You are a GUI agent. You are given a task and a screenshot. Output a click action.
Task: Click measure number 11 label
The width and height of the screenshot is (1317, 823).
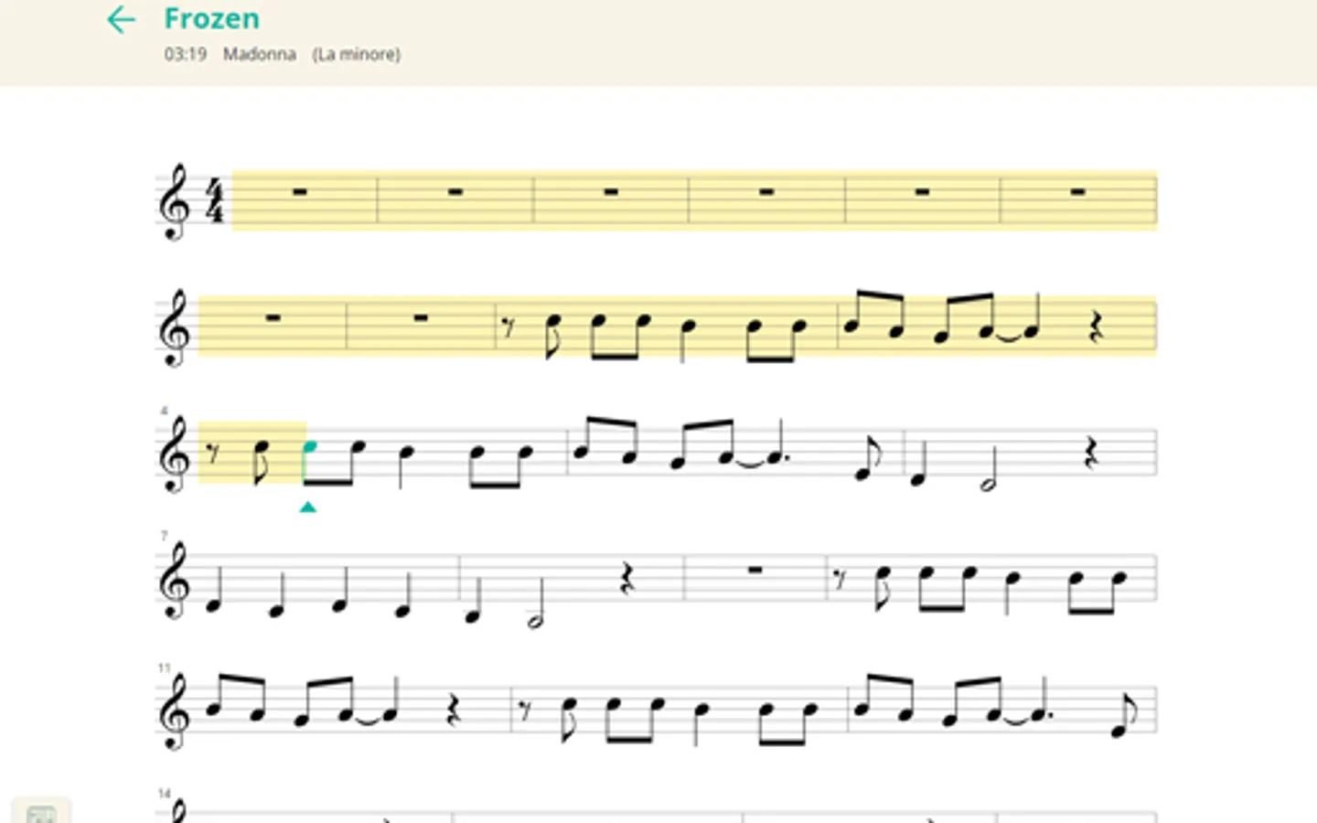165,668
